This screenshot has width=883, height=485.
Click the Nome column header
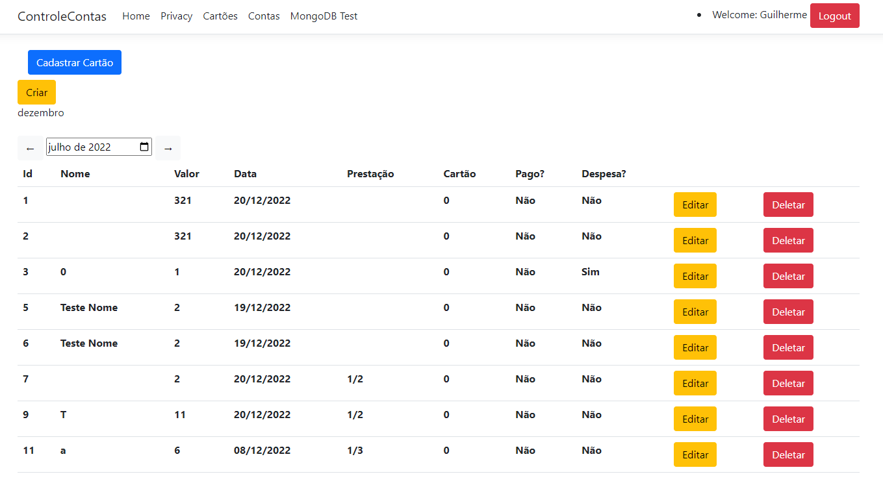(75, 174)
